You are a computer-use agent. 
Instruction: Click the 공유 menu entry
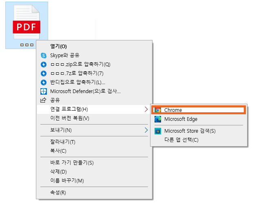(x=94, y=100)
